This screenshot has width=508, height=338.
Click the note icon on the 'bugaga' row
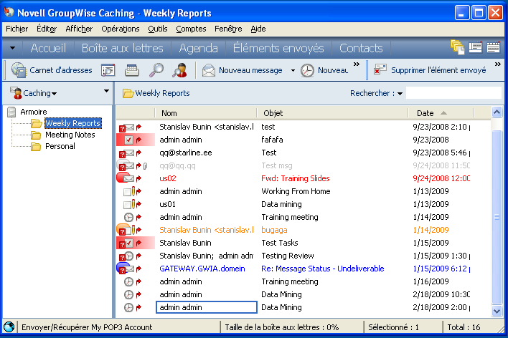pyautogui.click(x=128, y=230)
